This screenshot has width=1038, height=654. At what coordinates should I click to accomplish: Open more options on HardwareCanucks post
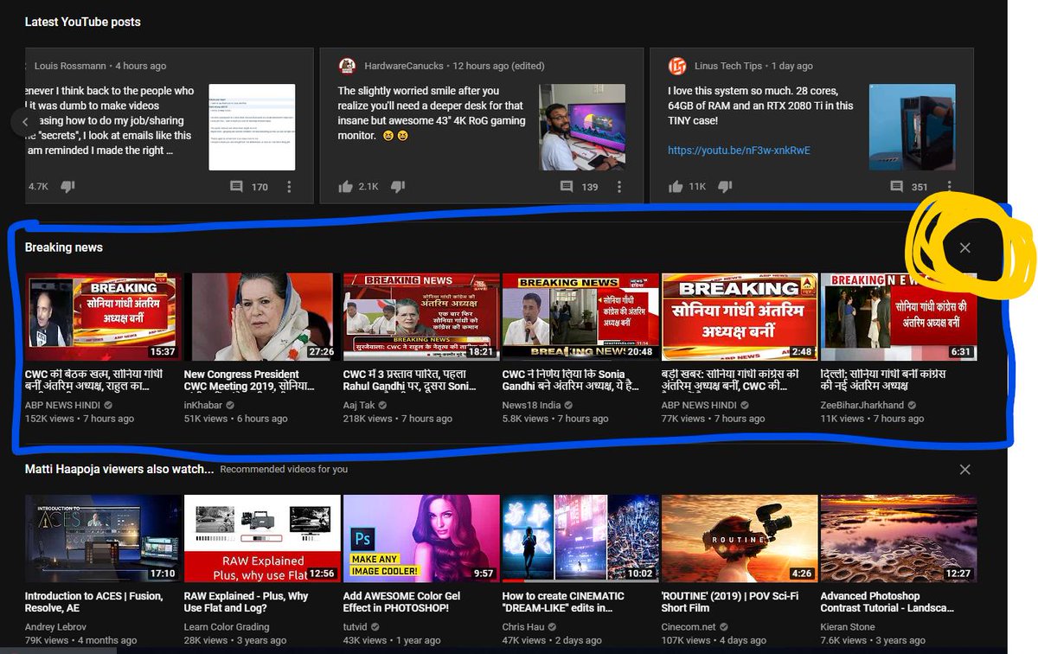[619, 187]
